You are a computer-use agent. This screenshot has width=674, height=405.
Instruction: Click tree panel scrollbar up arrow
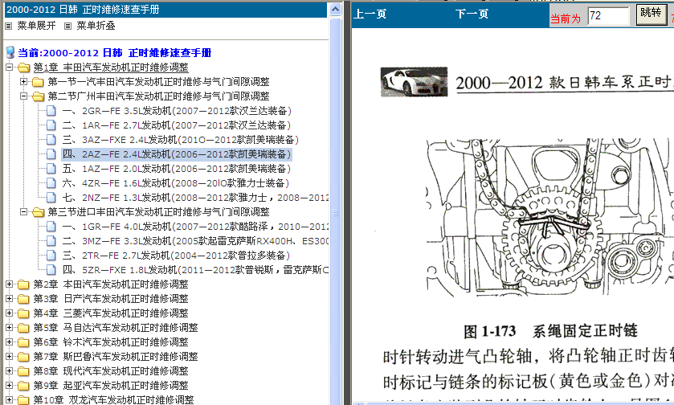[x=335, y=10]
